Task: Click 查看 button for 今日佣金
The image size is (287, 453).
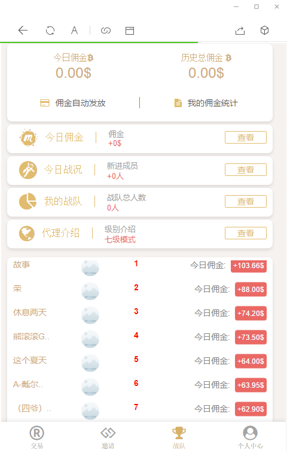Action: click(246, 137)
